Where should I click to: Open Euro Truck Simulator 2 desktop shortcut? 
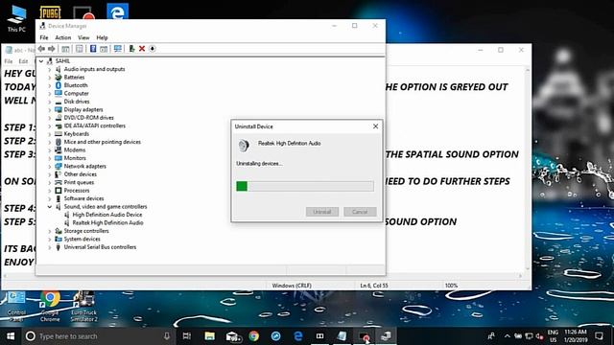pyautogui.click(x=83, y=307)
